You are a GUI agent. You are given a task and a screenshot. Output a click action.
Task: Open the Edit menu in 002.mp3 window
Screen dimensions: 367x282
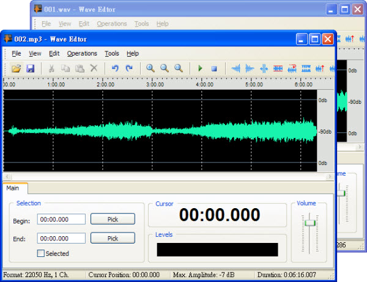(54, 54)
